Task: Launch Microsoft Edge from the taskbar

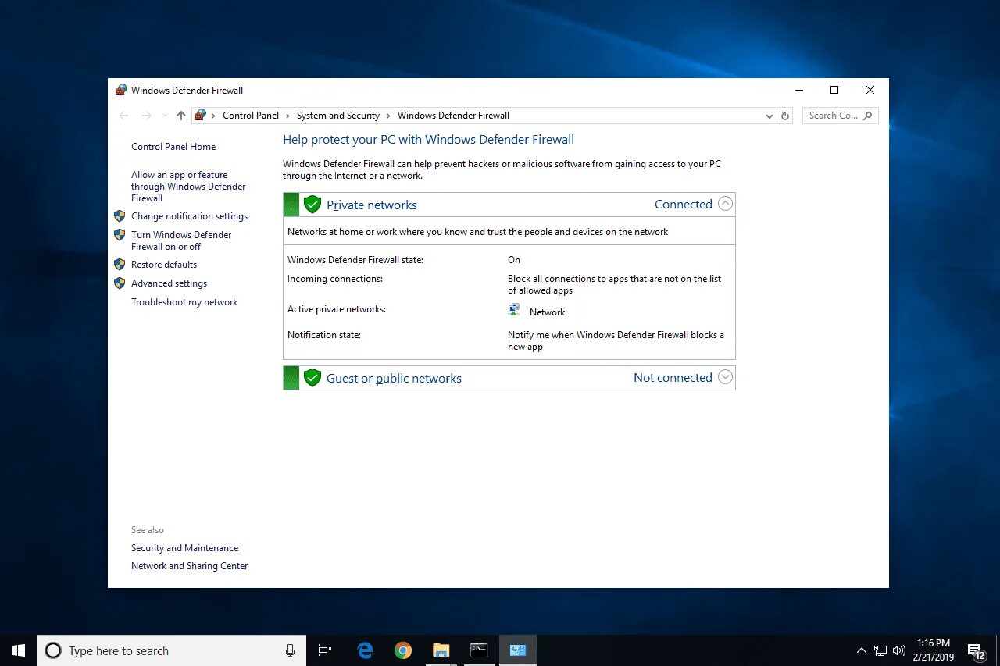Action: click(365, 650)
